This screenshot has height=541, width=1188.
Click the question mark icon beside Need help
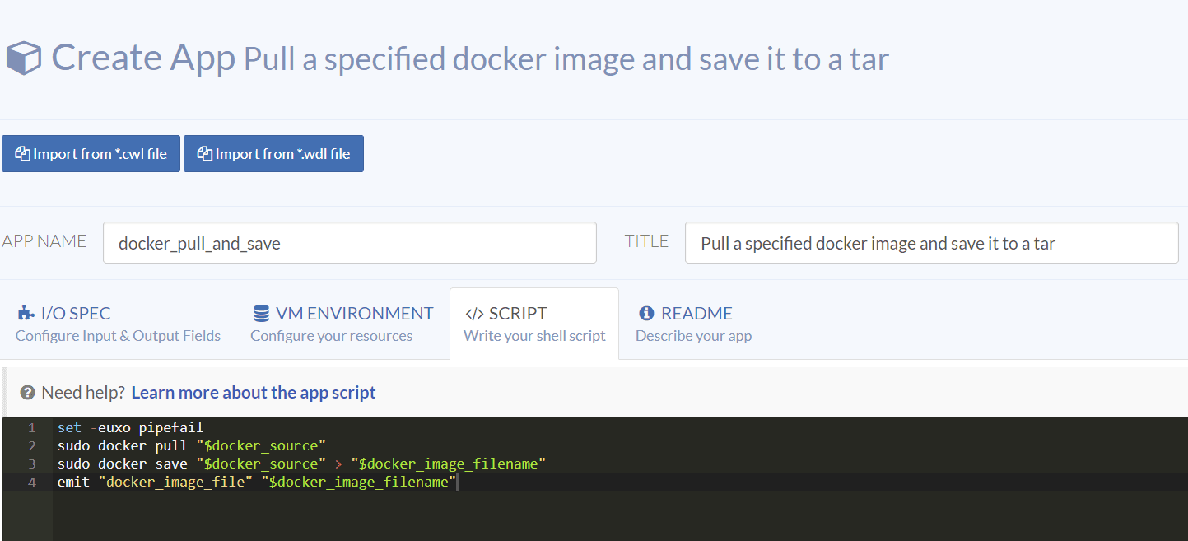[x=28, y=393]
